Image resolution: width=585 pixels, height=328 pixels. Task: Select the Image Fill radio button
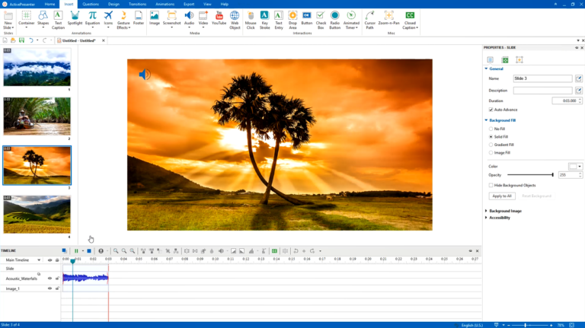[491, 152]
